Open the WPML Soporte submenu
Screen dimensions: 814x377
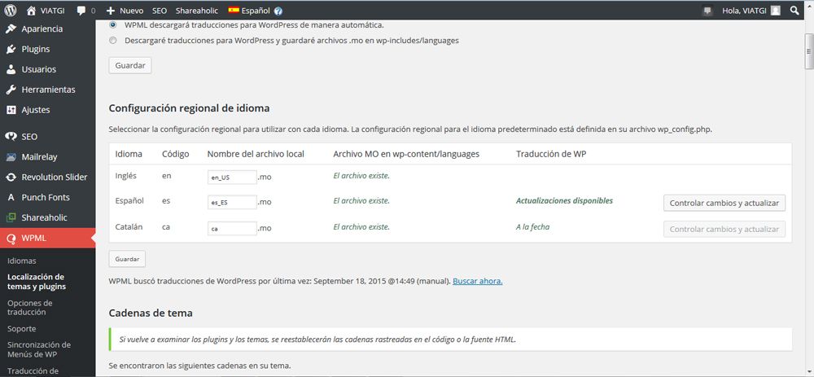coord(22,329)
